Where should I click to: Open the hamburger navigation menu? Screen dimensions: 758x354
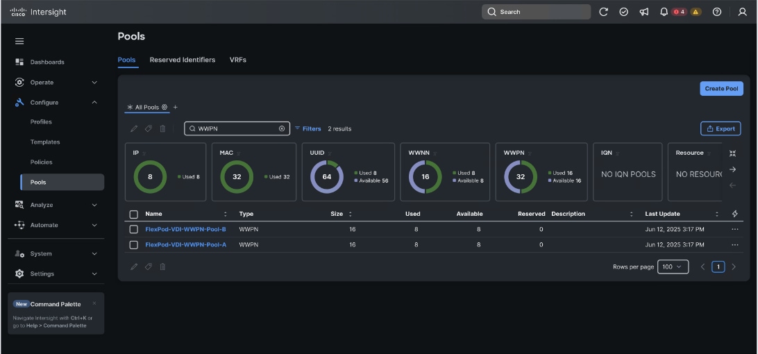point(19,41)
